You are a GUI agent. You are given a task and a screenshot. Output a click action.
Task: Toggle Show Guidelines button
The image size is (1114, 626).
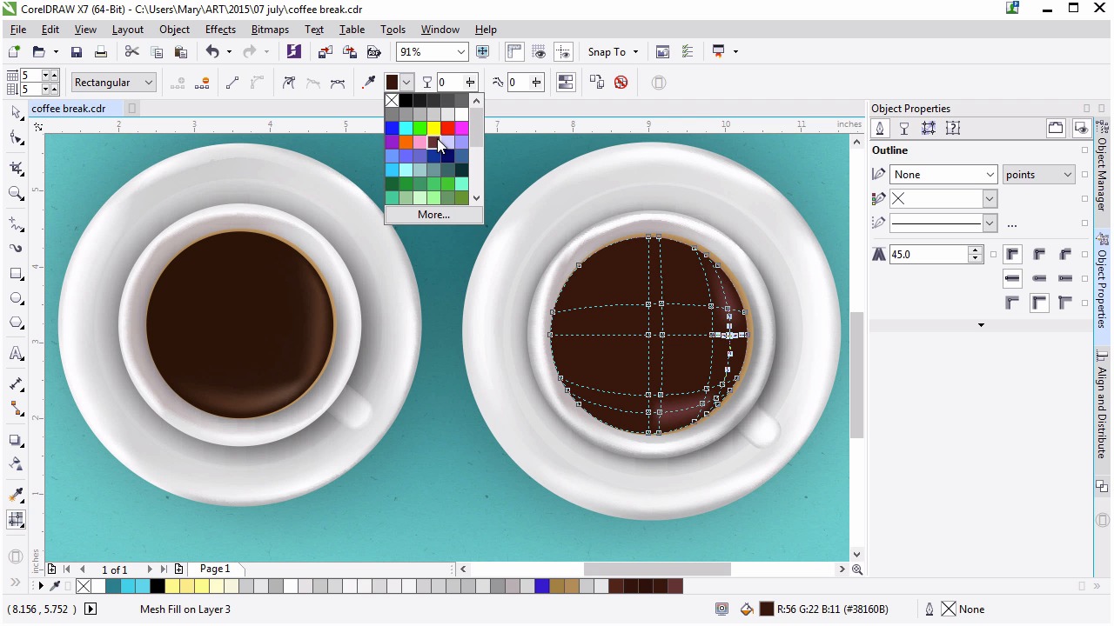click(x=563, y=52)
